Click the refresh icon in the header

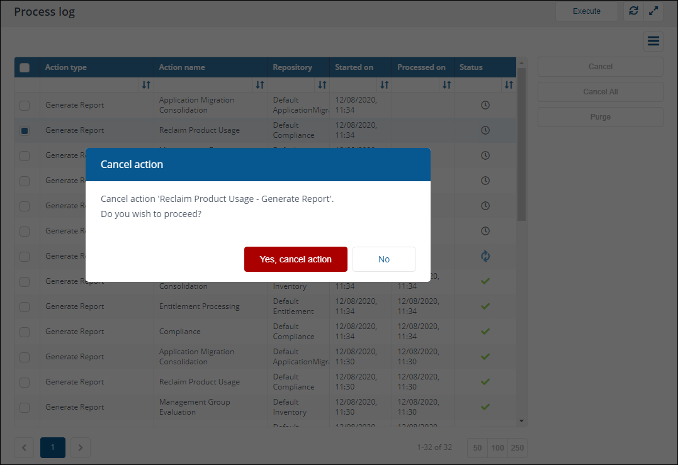[x=633, y=11]
